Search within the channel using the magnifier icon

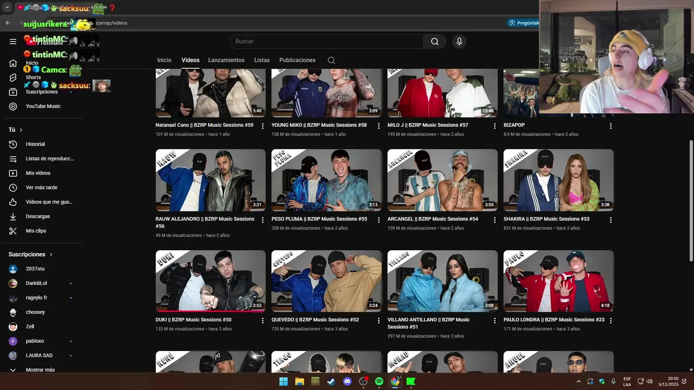point(331,60)
